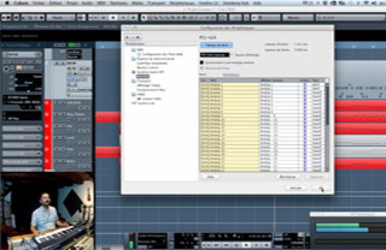Click the add device plus icon in dialog

click(x=128, y=37)
